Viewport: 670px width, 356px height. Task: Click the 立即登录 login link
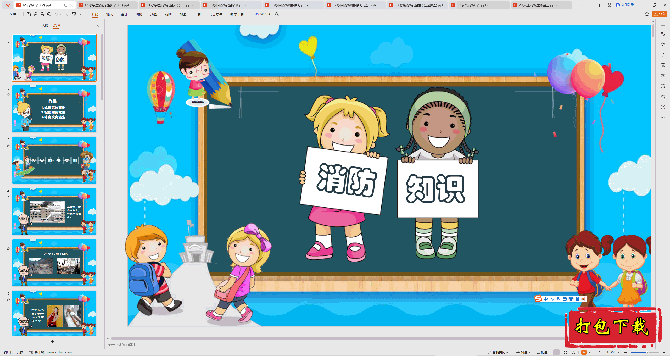627,5
